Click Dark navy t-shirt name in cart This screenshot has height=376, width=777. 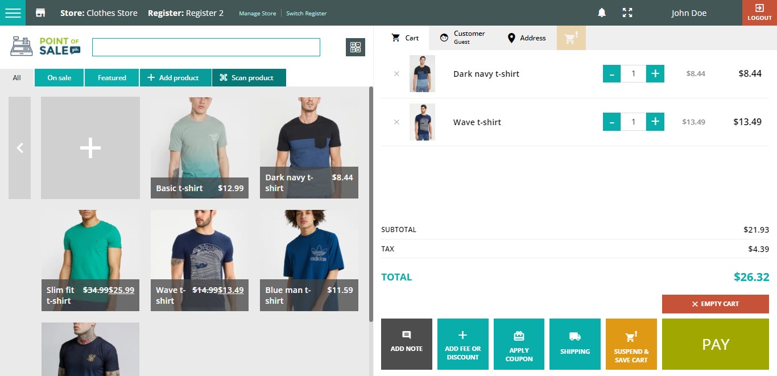[x=486, y=74]
